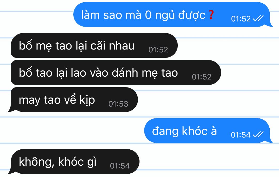Select the 'bố mẹ tao lại cãi nhau' message

94,45
